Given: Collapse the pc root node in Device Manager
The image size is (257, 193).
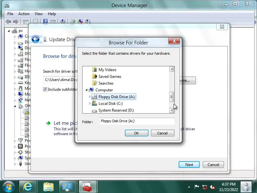Looking at the screenshot, I should 9,31.
